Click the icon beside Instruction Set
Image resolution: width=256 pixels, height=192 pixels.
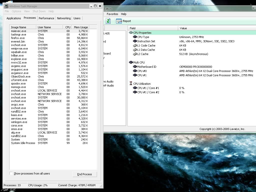point(135,41)
